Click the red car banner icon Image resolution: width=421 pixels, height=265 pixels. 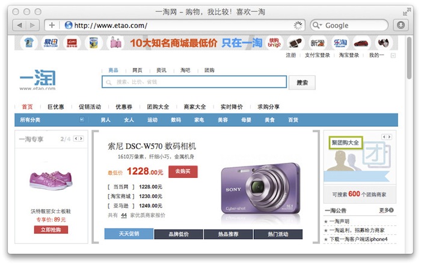(x=361, y=43)
